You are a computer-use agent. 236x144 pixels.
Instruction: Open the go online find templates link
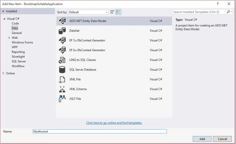[x=114, y=123]
